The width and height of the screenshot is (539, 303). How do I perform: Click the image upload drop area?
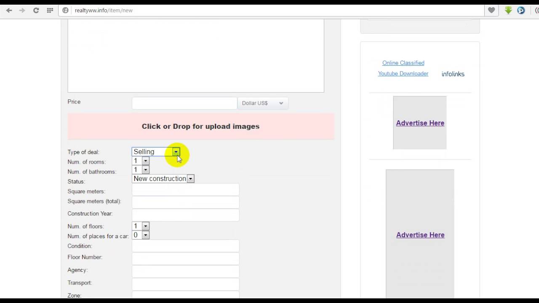[x=201, y=126]
